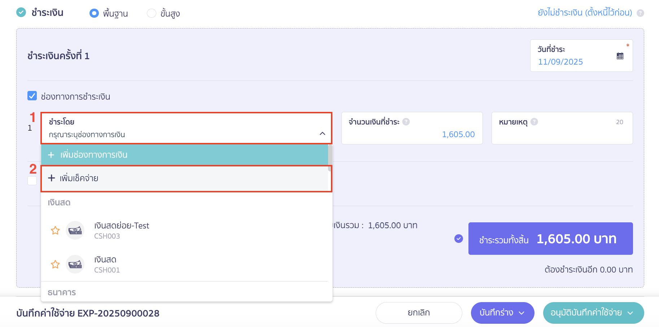Click help icon beside unpaid link
659x327 pixels.
pos(640,13)
